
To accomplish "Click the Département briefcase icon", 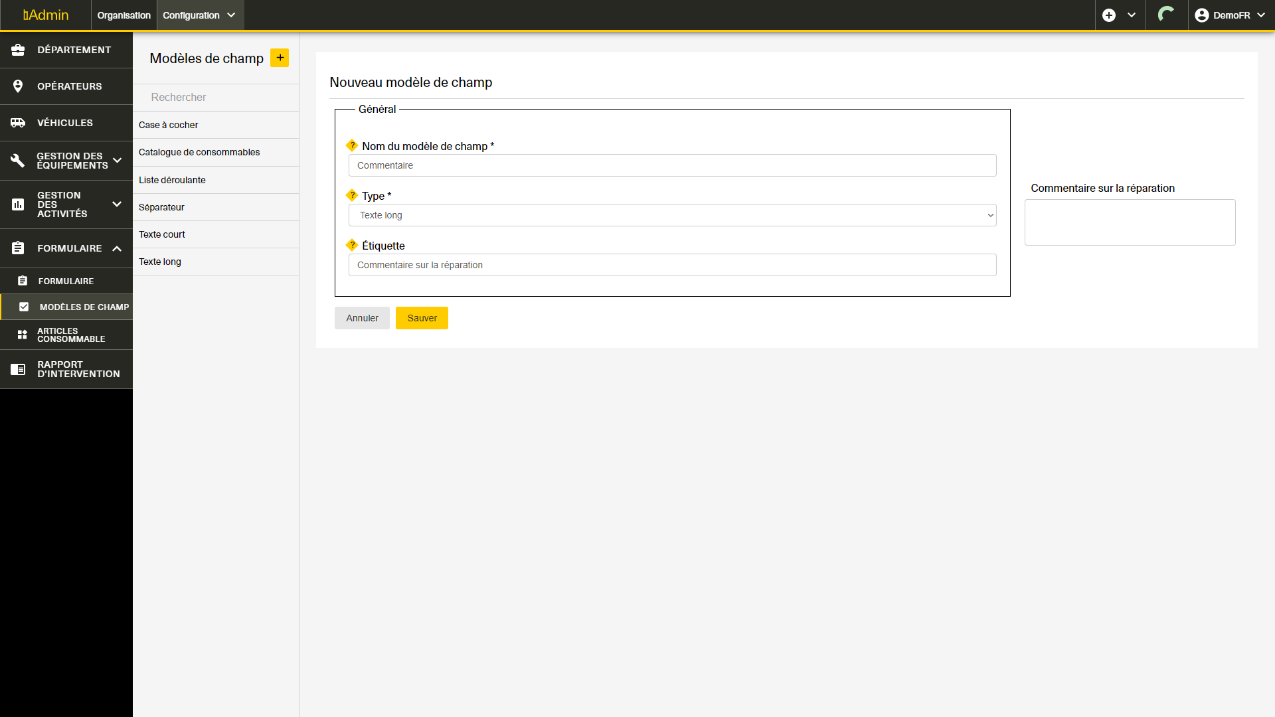I will click(18, 50).
